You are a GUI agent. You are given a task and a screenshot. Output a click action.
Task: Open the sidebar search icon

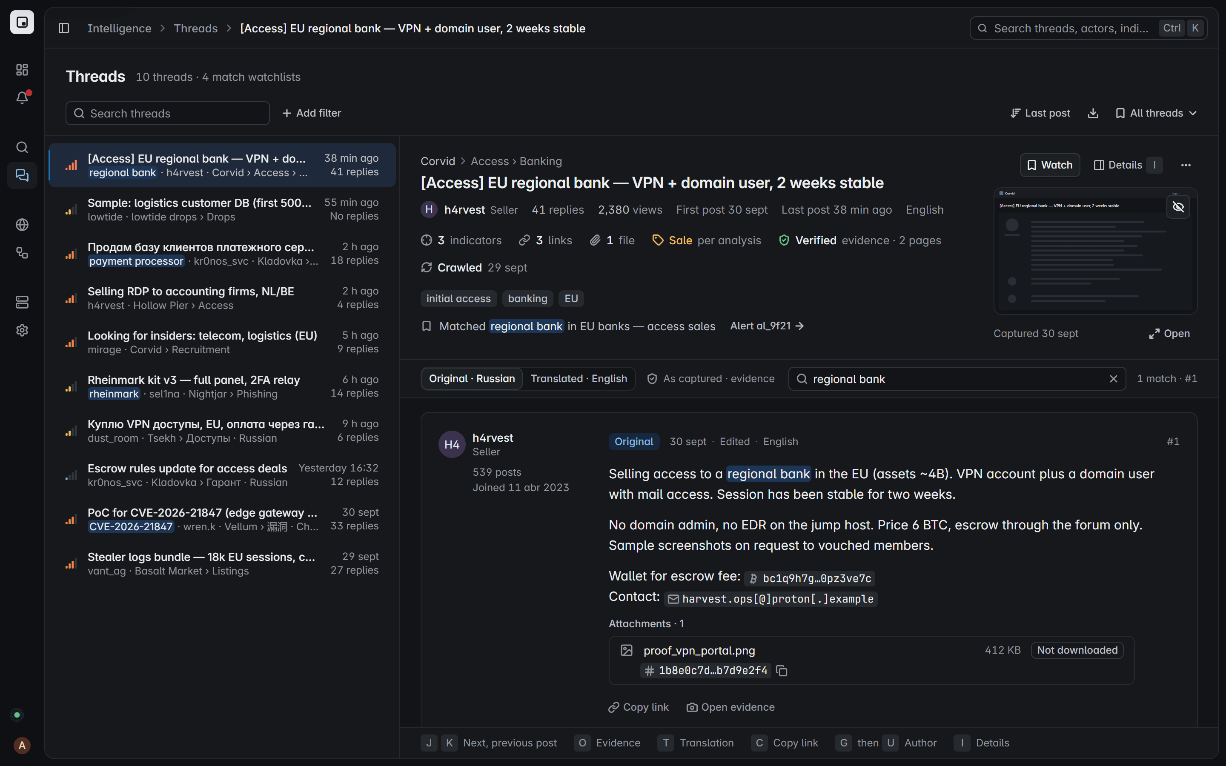tap(22, 147)
